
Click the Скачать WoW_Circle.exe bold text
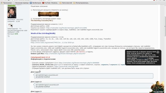pos(43,65)
